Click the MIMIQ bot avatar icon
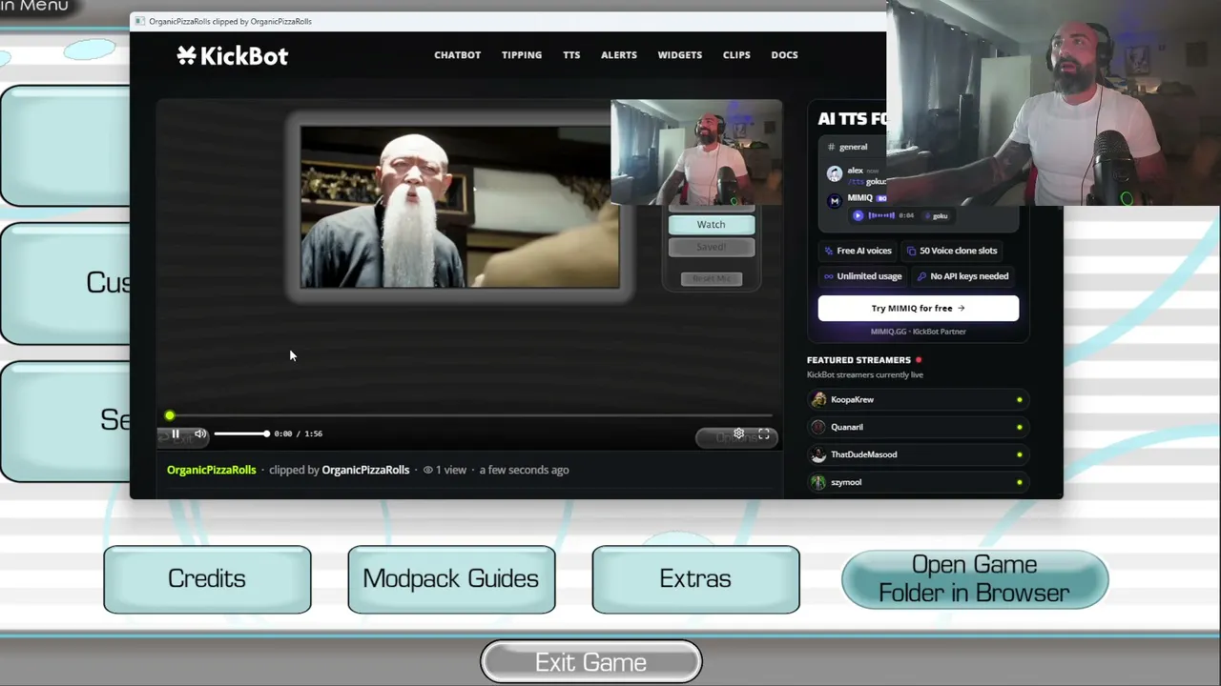The width and height of the screenshot is (1221, 686). point(835,199)
